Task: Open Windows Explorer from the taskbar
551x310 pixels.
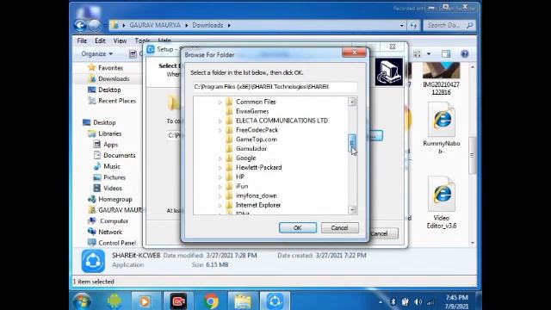Action: click(243, 301)
